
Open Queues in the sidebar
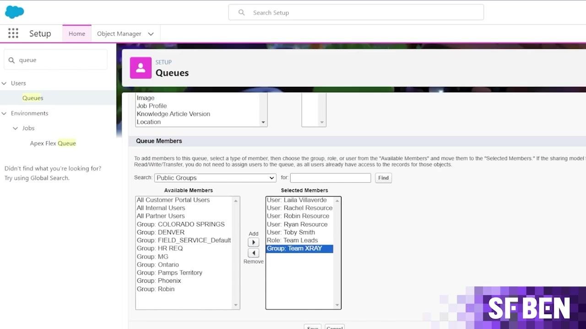(33, 98)
